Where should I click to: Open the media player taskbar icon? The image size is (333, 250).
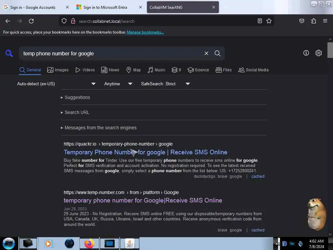pyautogui.click(x=48, y=243)
